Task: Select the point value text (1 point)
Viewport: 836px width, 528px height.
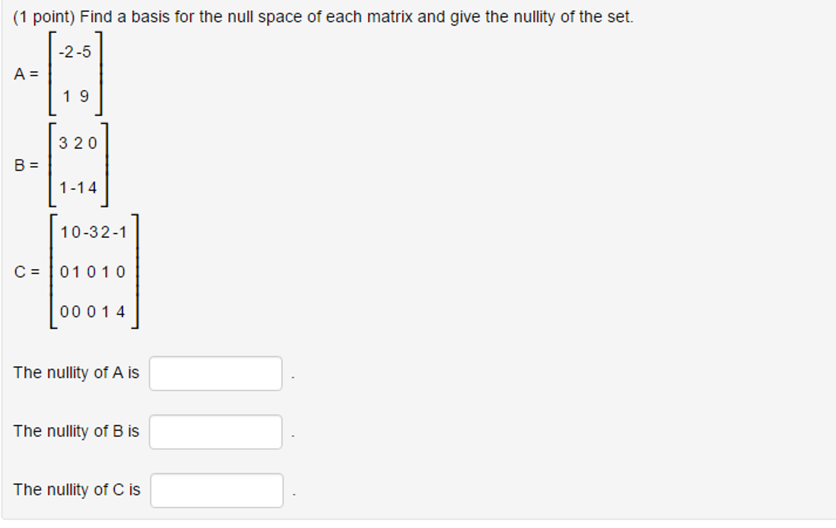Action: pyautogui.click(x=44, y=16)
